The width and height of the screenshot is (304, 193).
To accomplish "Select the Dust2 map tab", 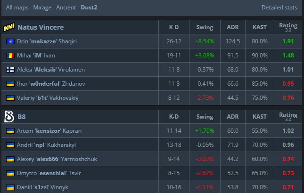I will (x=89, y=8).
